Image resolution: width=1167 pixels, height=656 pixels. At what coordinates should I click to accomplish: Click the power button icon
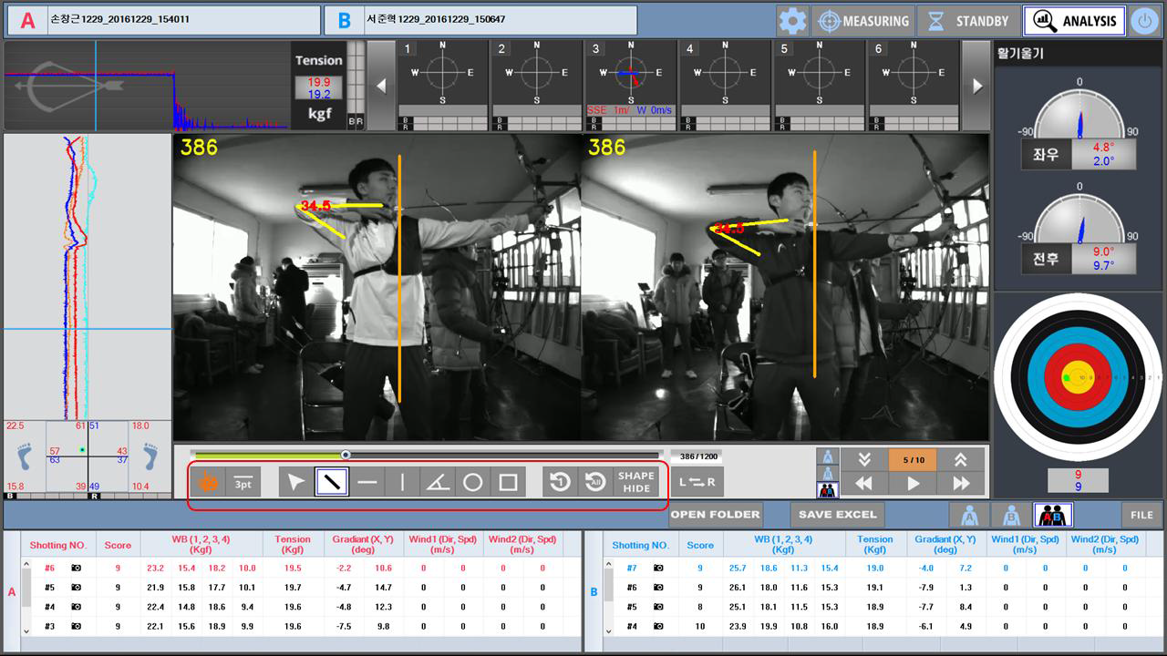click(x=1145, y=21)
